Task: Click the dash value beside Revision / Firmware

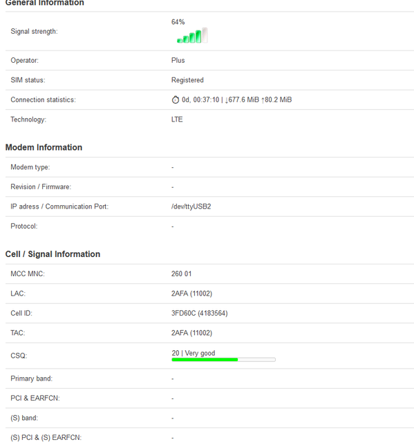Action: (x=173, y=187)
